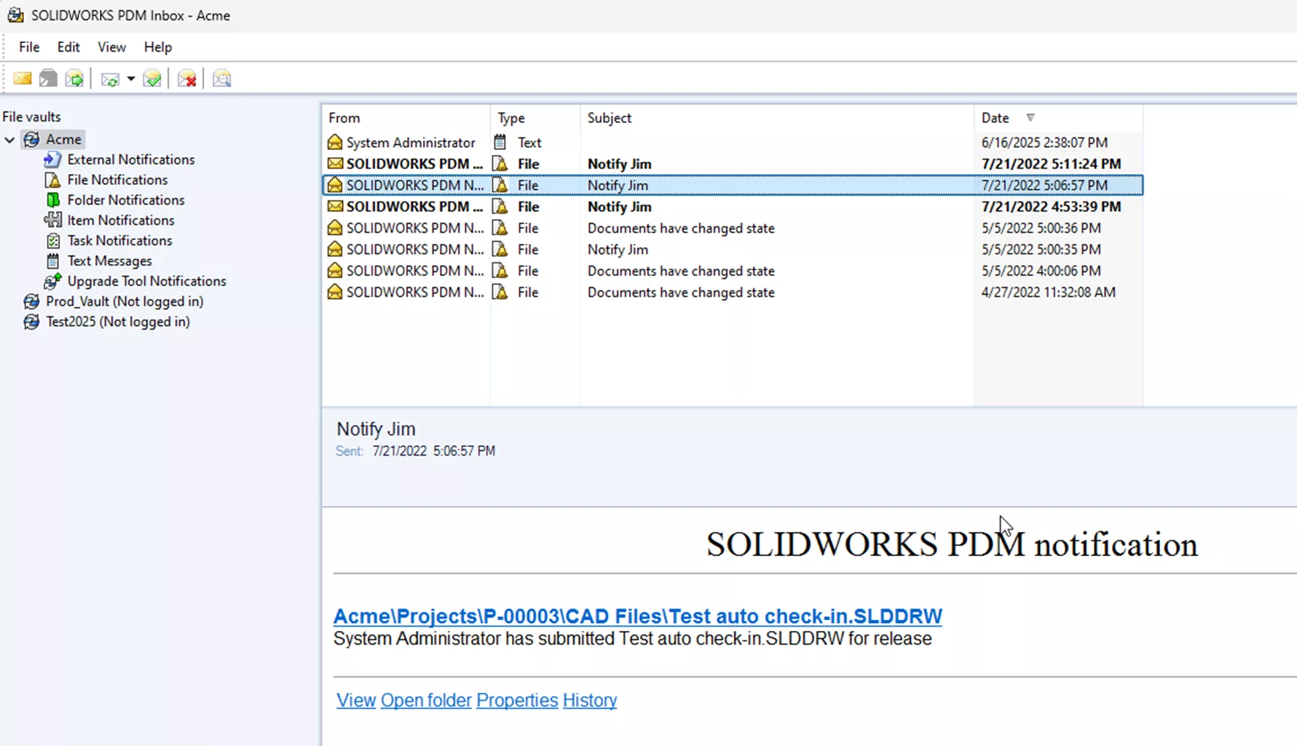This screenshot has width=1297, height=746.
Task: Select unread Notify Jim message dated 5:11:24 PM
Action: 732,164
